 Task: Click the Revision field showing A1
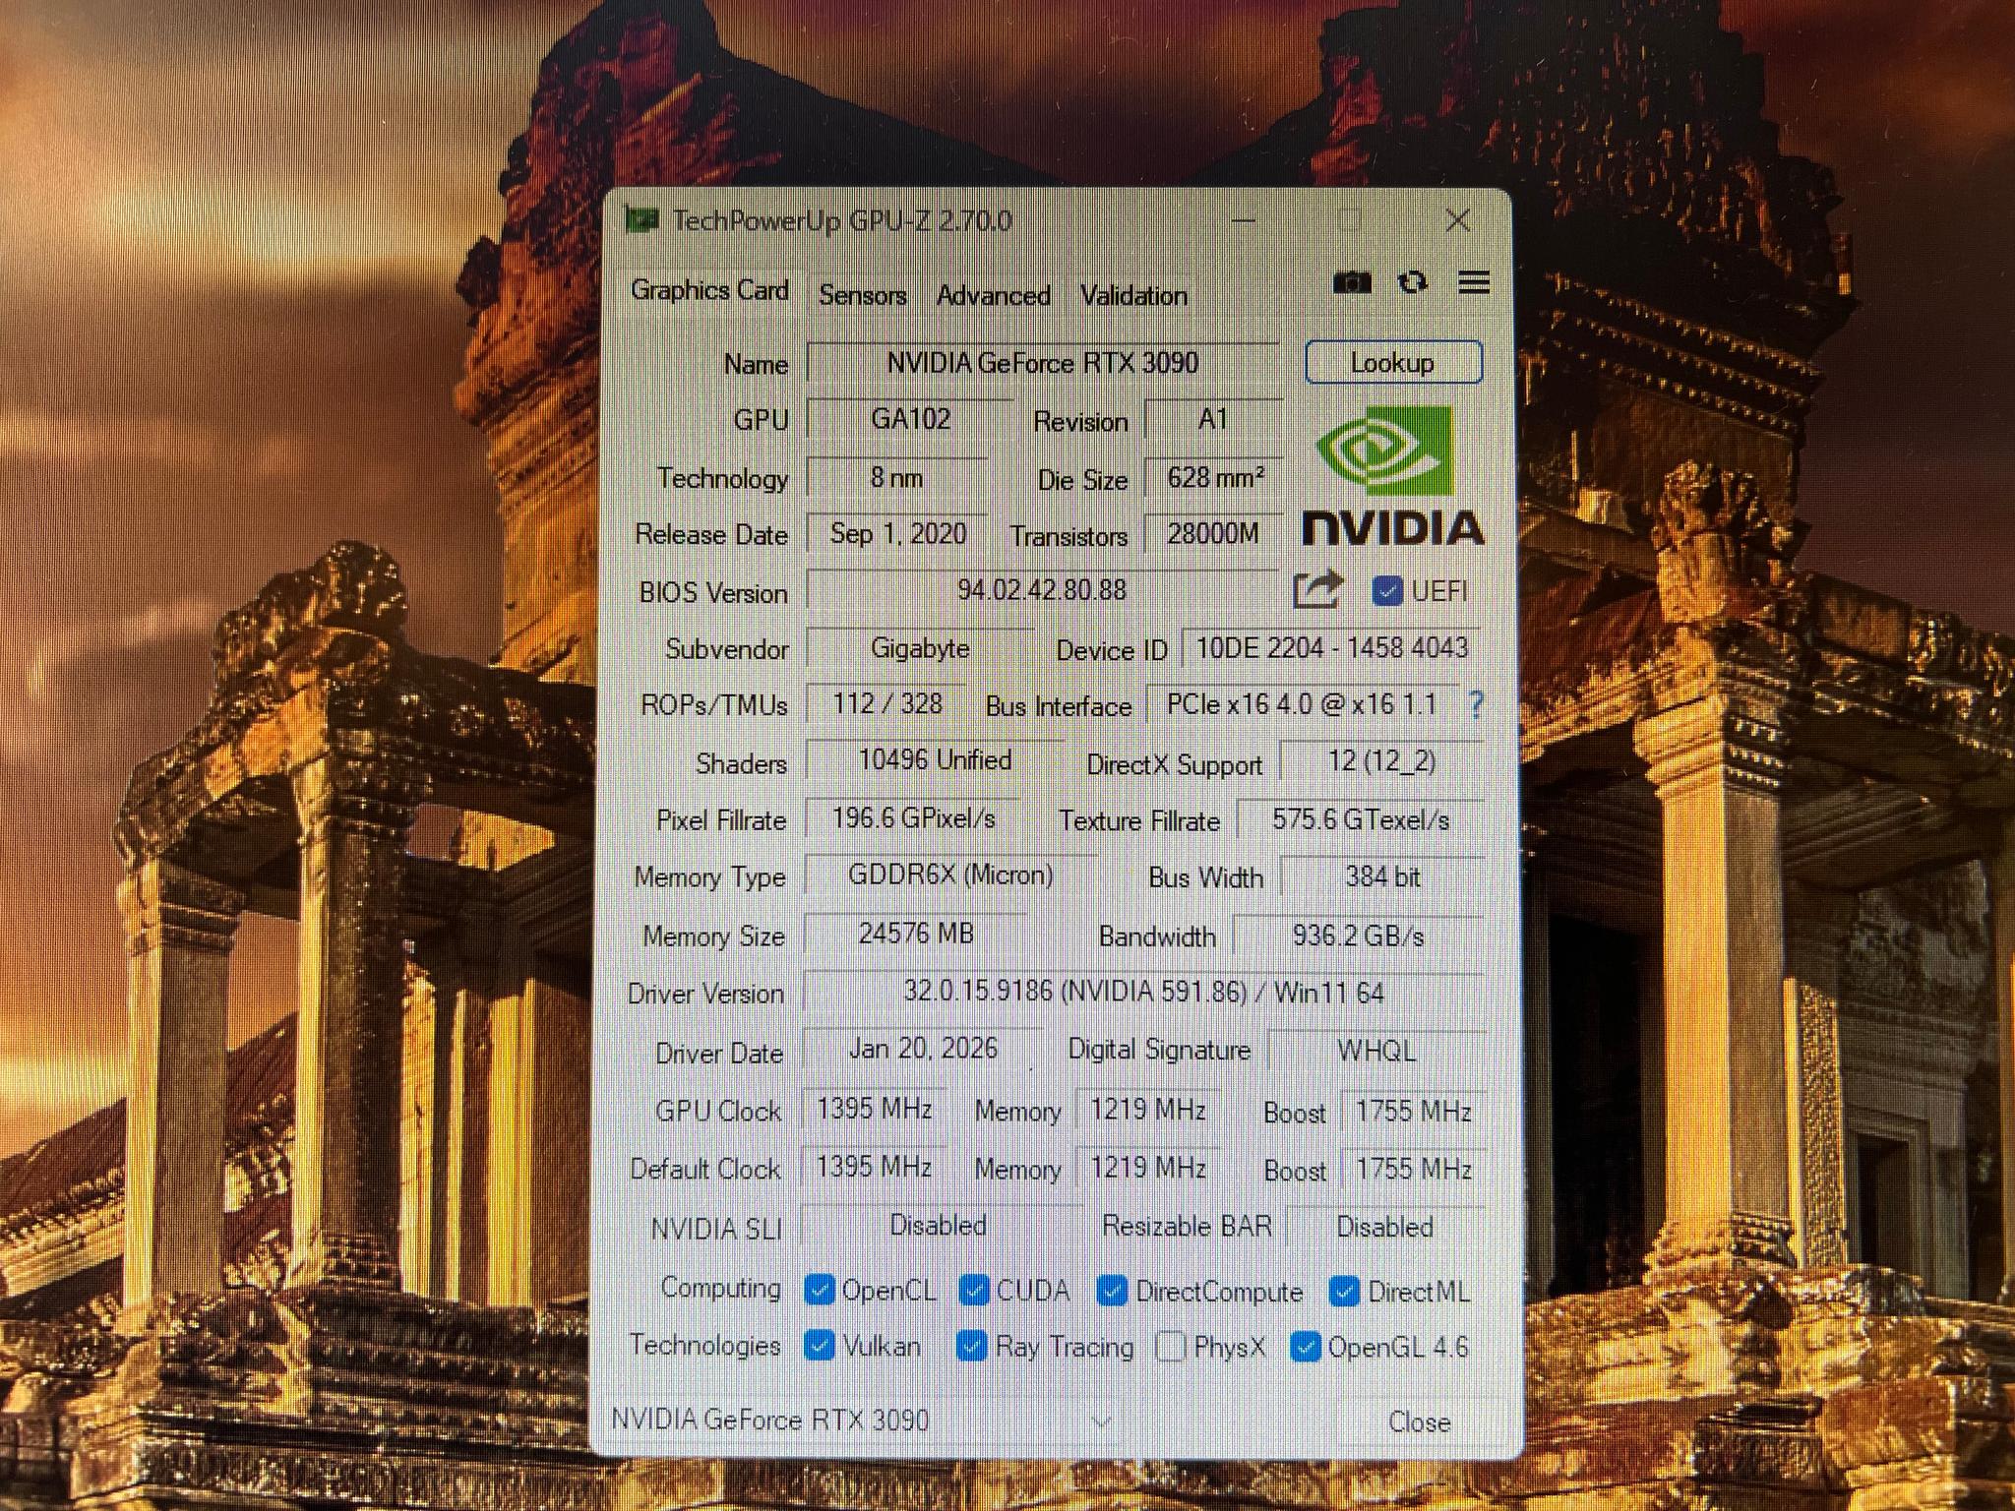click(1213, 420)
